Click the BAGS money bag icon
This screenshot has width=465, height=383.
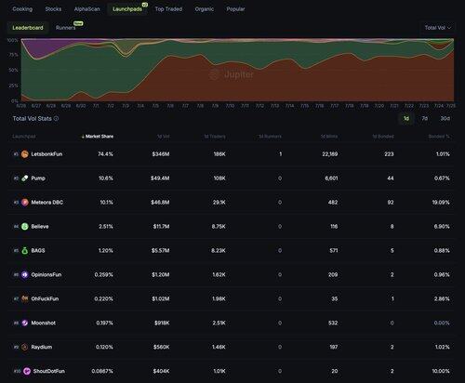(x=25, y=251)
